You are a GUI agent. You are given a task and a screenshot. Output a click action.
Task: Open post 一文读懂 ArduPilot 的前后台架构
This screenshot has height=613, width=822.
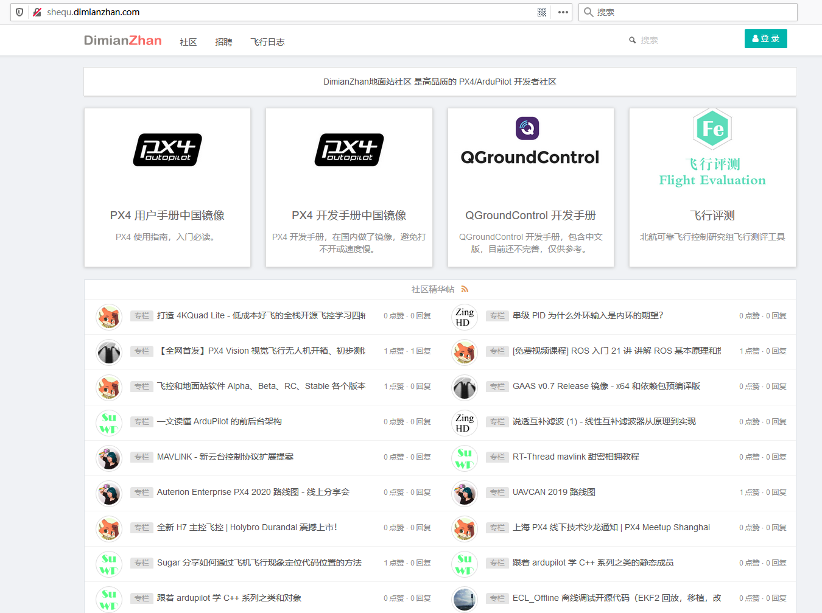219,422
